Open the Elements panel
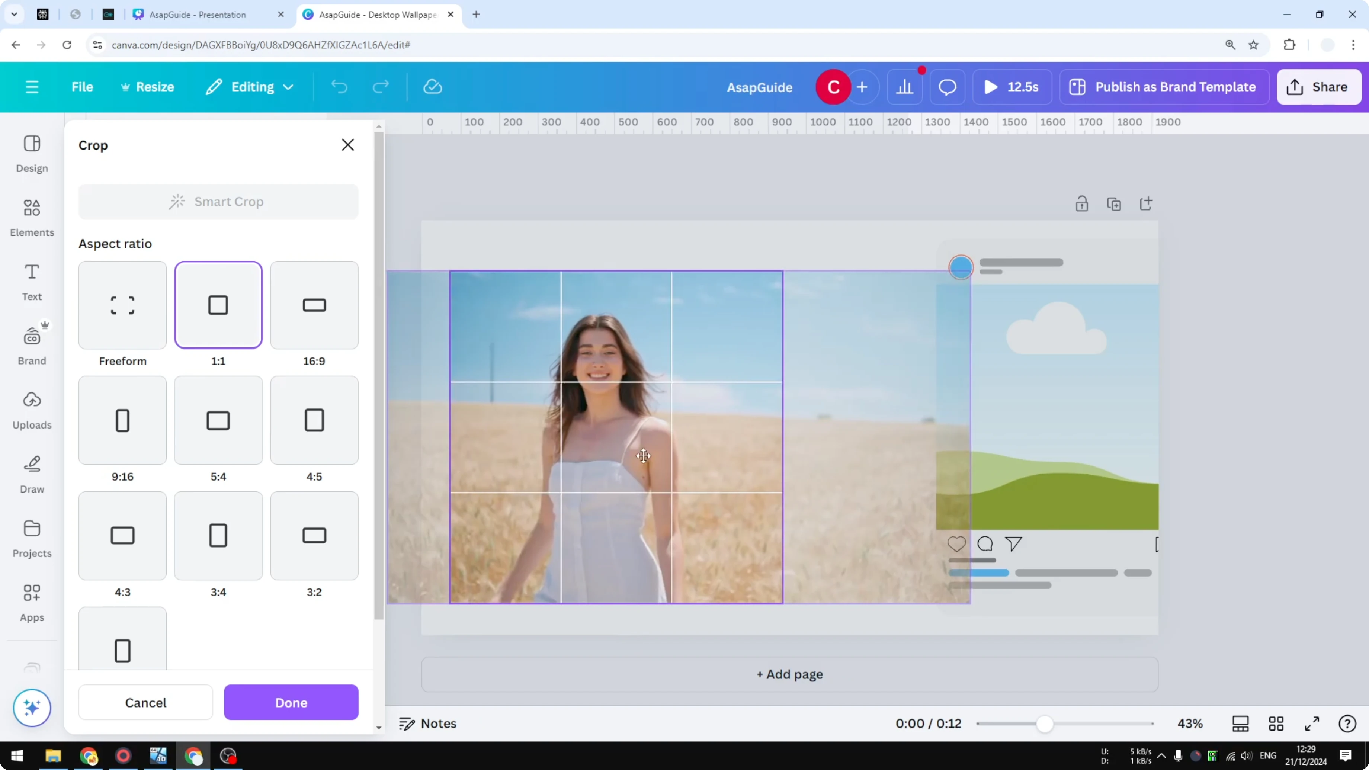1369x770 pixels. pyautogui.click(x=31, y=217)
